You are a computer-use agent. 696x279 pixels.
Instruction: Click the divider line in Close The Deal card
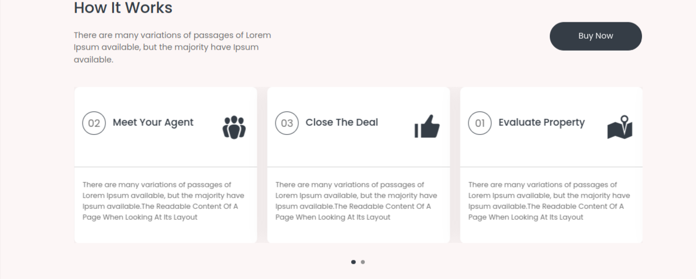[359, 167]
